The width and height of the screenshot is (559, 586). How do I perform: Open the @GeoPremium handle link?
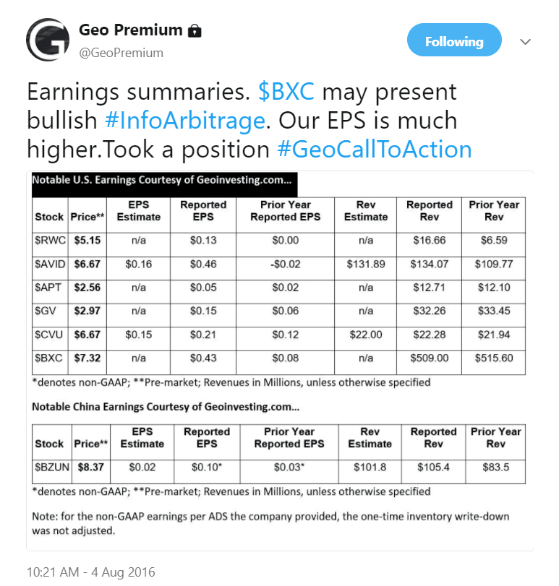tap(121, 53)
